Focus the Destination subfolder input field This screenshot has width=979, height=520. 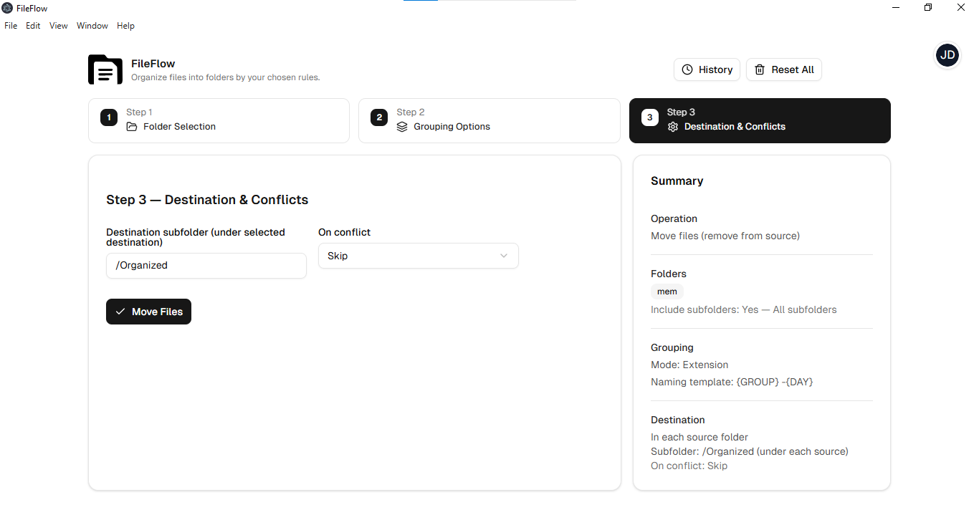[x=206, y=266]
